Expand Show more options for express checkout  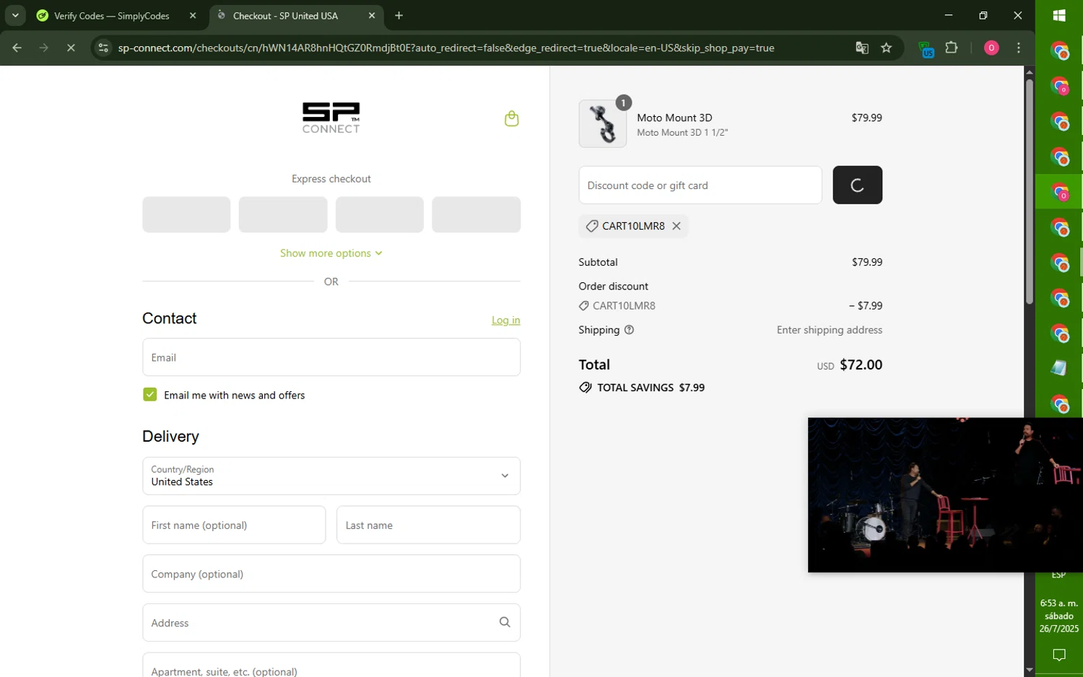[331, 253]
